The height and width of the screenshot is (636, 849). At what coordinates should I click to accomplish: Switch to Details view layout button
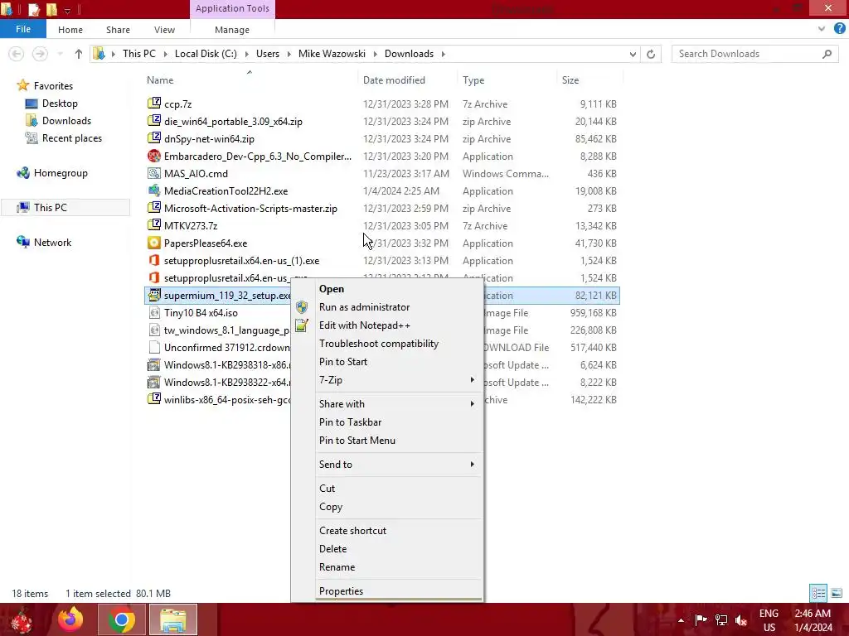818,593
